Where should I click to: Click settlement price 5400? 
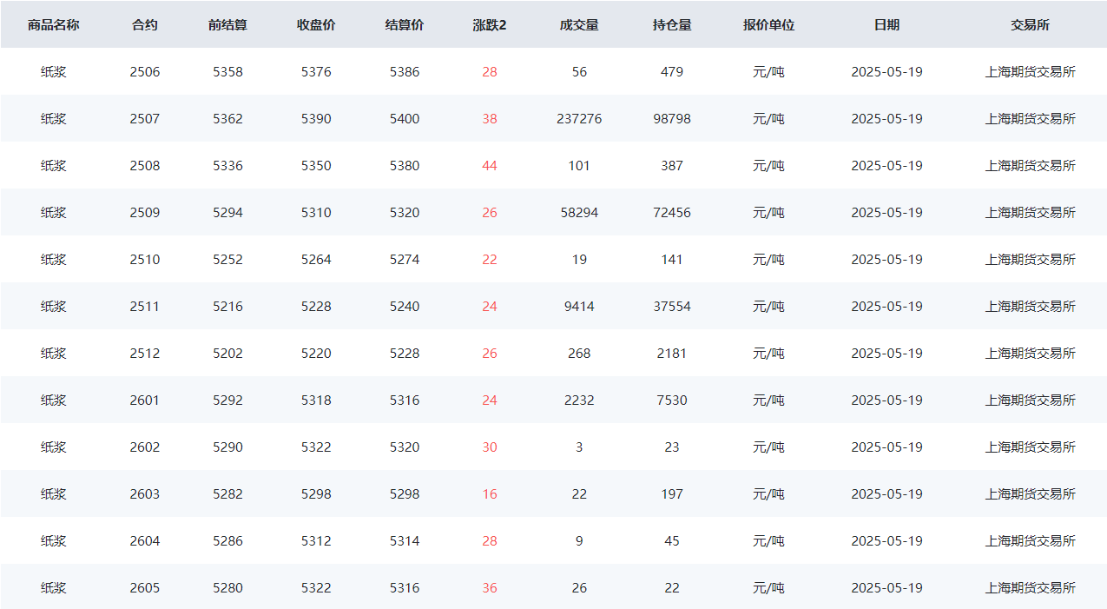(405, 119)
